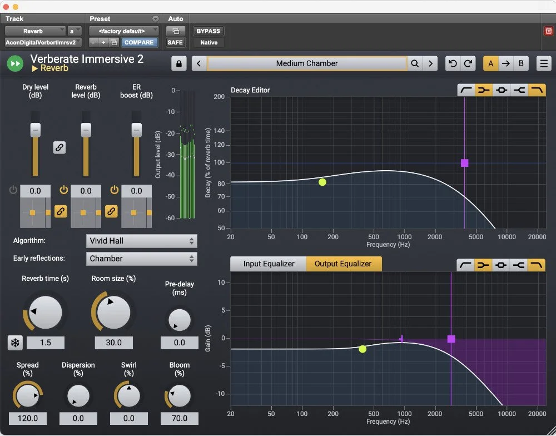The width and height of the screenshot is (556, 436).
Task: Toggle equalizer high-cut band
Action: coord(536,265)
